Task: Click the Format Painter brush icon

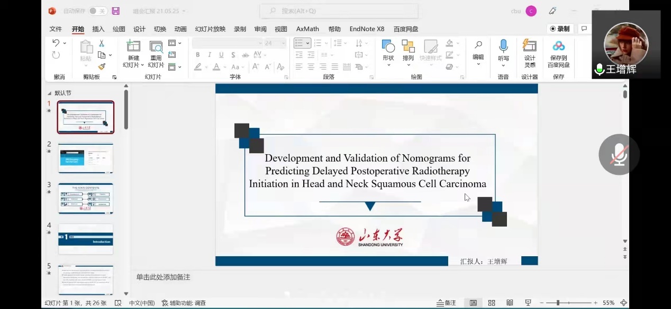Action: pos(102,67)
